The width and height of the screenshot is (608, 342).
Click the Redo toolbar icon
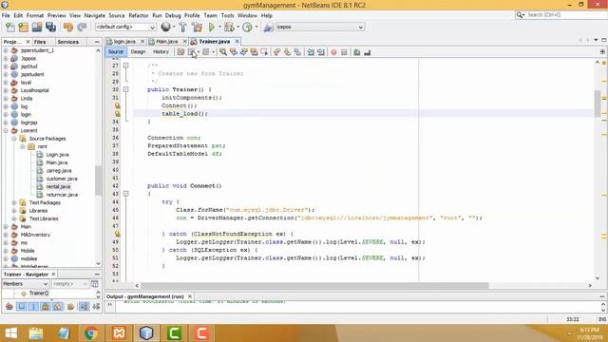coord(82,28)
